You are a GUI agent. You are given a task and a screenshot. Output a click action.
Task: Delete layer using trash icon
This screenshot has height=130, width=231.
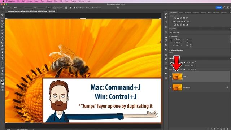[x=228, y=129]
